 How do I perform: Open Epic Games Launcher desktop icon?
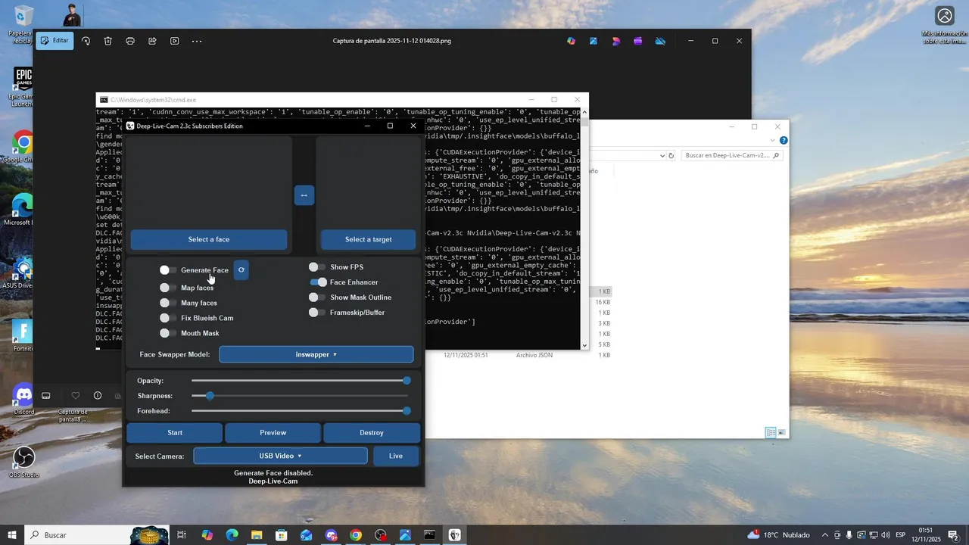[x=22, y=86]
